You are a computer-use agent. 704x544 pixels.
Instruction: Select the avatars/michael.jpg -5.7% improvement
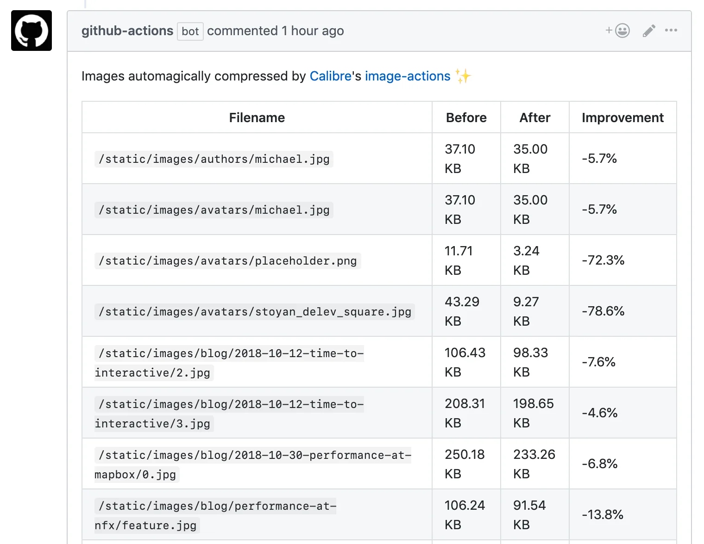[599, 209]
